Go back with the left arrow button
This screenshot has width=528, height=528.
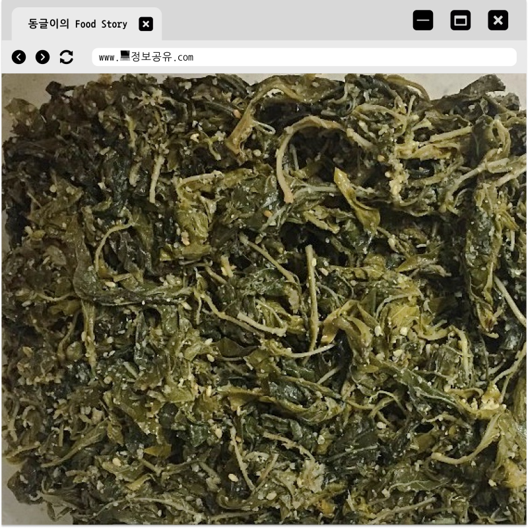pyautogui.click(x=19, y=57)
